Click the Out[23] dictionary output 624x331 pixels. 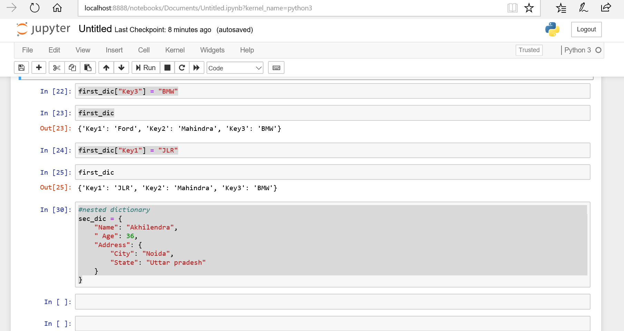pos(180,129)
